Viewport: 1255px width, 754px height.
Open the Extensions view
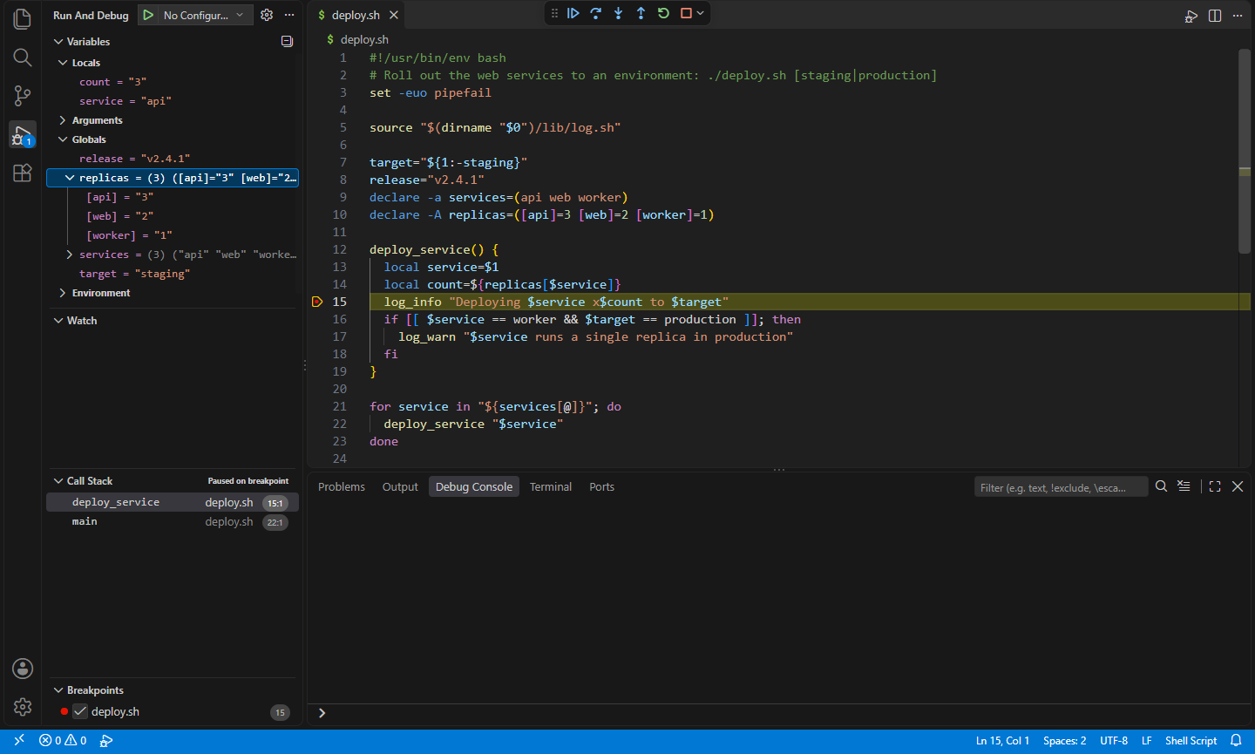(23, 173)
